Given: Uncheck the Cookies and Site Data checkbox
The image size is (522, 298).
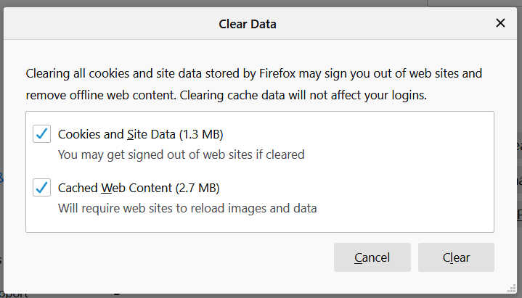Looking at the screenshot, I should (41, 133).
